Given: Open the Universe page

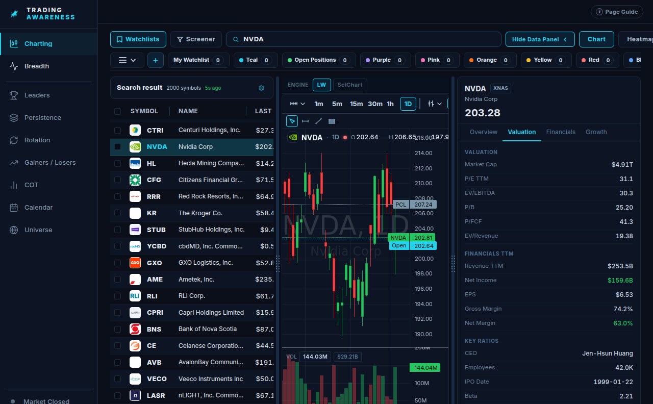Looking at the screenshot, I should (x=49, y=230).
